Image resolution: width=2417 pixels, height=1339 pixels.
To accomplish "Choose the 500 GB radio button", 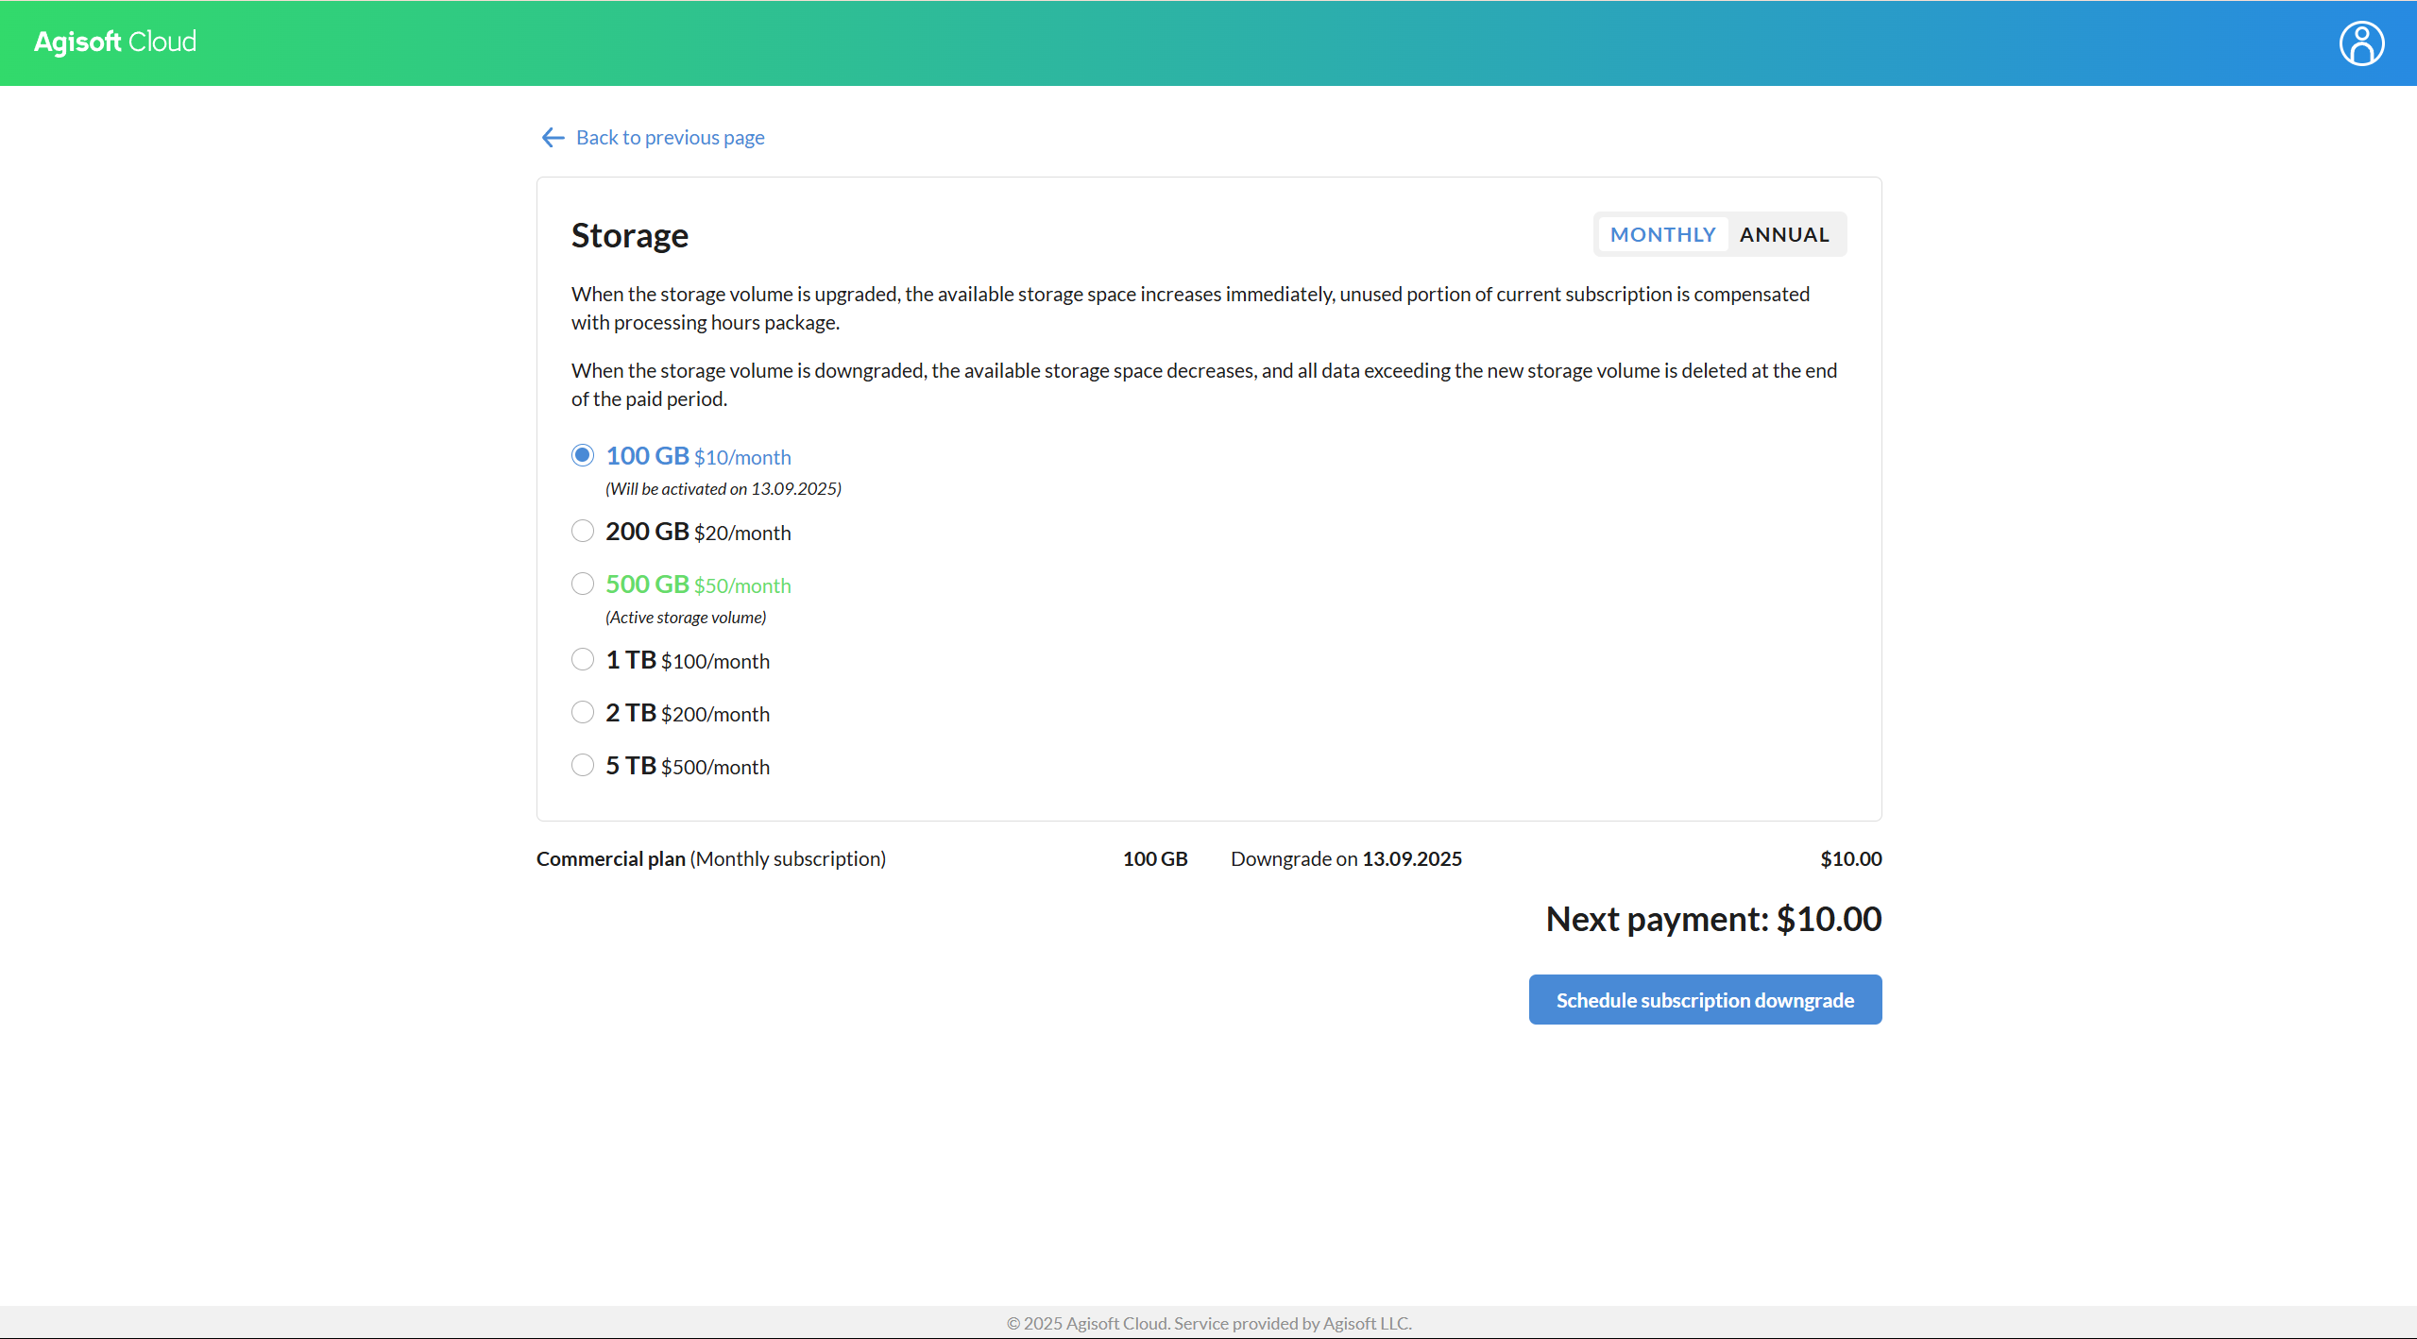I will point(583,584).
